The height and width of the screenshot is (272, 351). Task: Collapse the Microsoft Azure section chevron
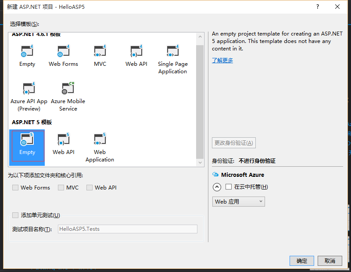coord(217,187)
